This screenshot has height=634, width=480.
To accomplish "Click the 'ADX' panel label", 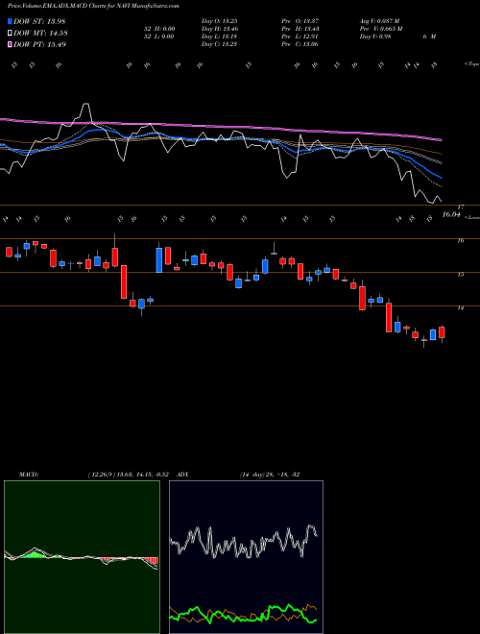I will coord(183,475).
